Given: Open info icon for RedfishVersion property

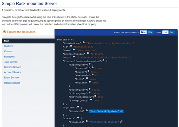Looking at the screenshot, I should click(88, 53).
